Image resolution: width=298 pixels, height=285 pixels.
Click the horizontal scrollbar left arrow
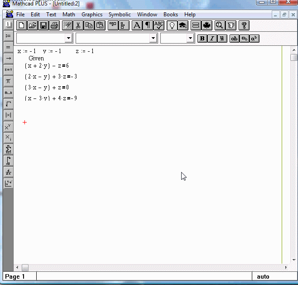[18, 268]
